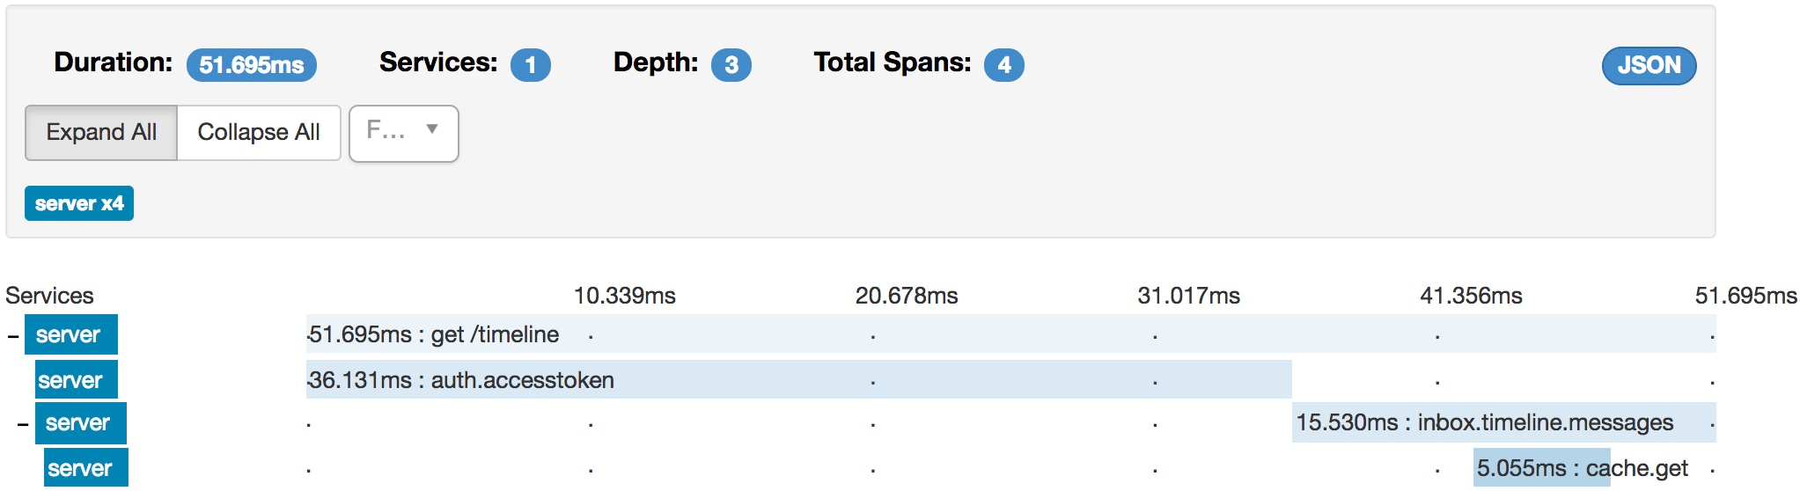Image resolution: width=1800 pixels, height=491 pixels.
Task: Click the Collapse All button
Action: coord(259,133)
